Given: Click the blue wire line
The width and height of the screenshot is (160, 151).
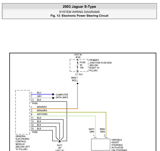Looking at the screenshot, I should coord(42,94).
